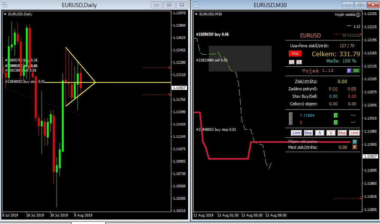Click the 127 / 70 closed trades value
Viewport: 380px width, 224px height.
(x=347, y=46)
